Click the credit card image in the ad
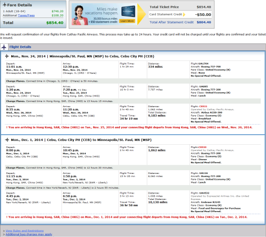This screenshot has width=266, height=237. click(128, 11)
